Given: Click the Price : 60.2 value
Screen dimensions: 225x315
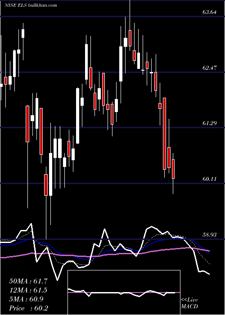Looking at the screenshot, I should pos(28,308).
